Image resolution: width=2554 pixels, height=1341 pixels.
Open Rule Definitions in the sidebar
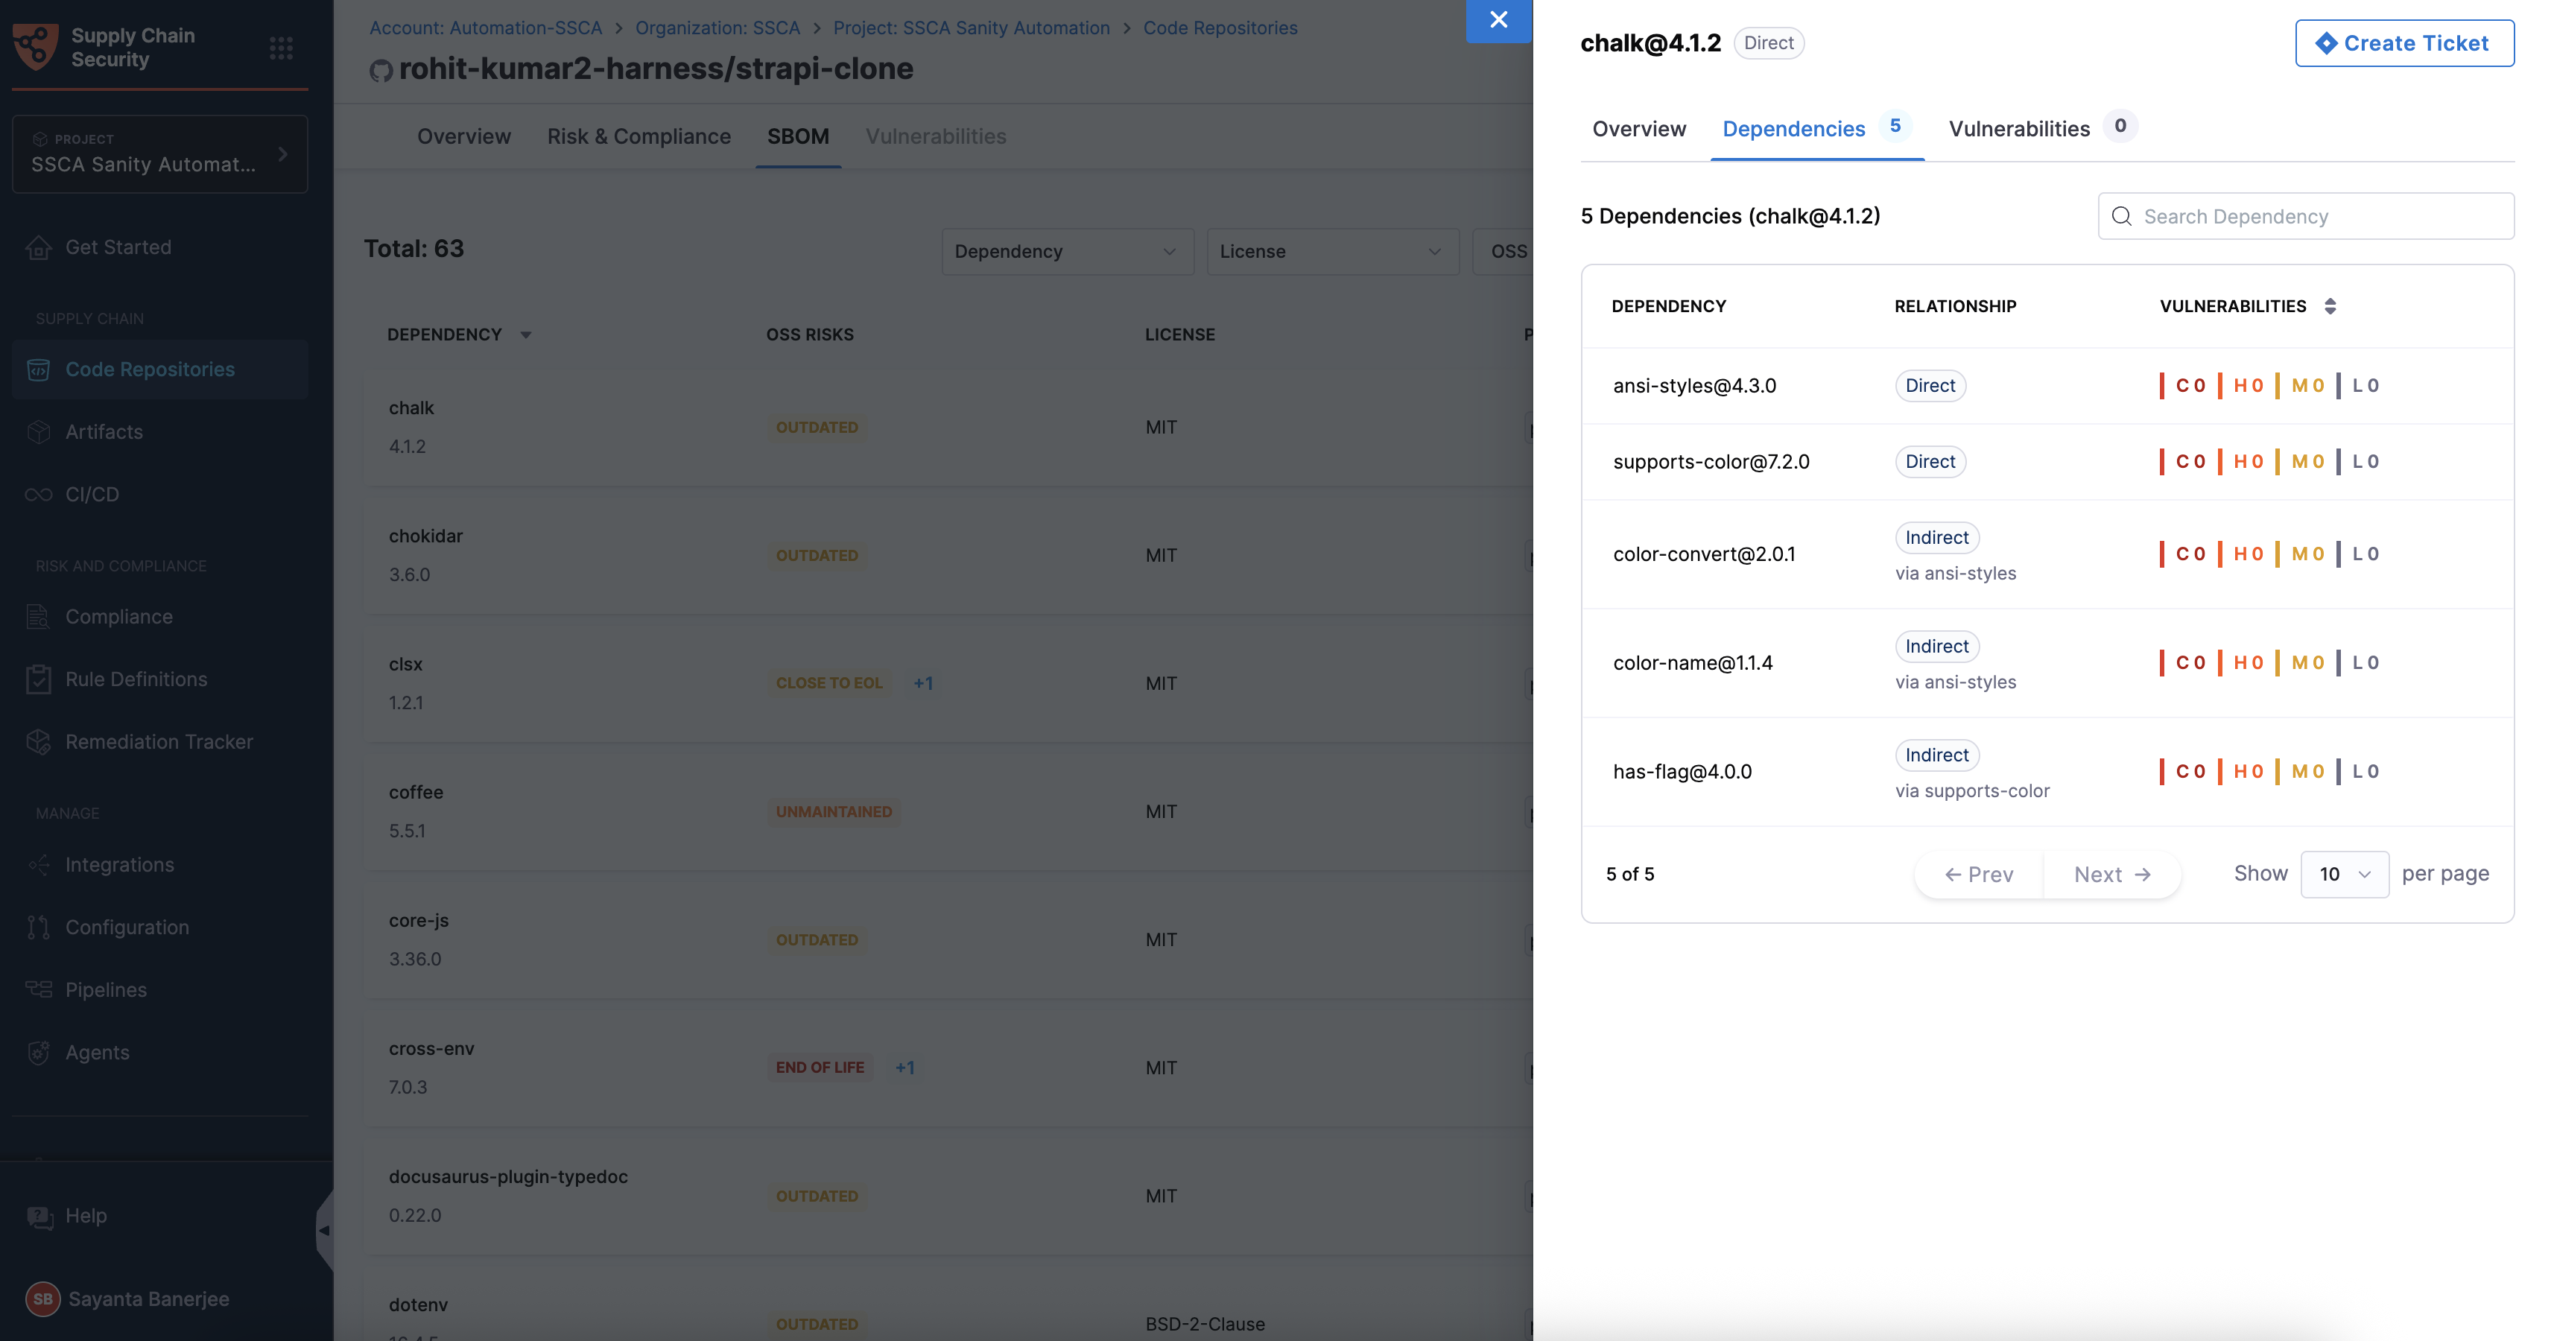coord(136,680)
